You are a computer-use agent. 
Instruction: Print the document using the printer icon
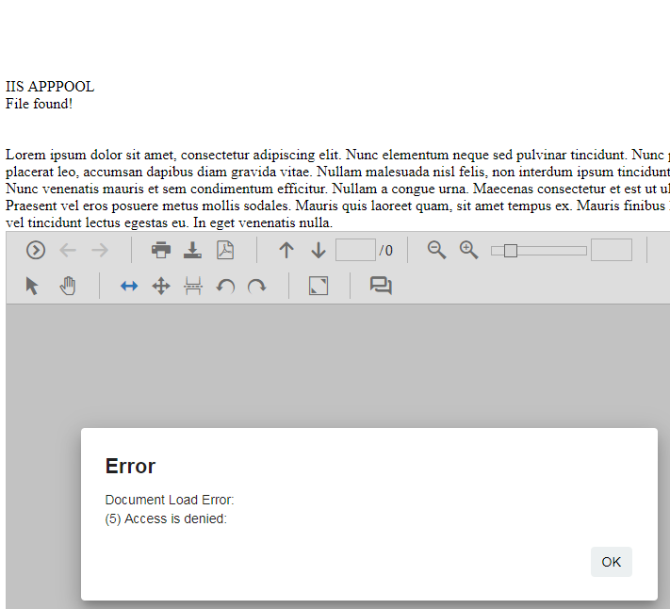(x=161, y=250)
